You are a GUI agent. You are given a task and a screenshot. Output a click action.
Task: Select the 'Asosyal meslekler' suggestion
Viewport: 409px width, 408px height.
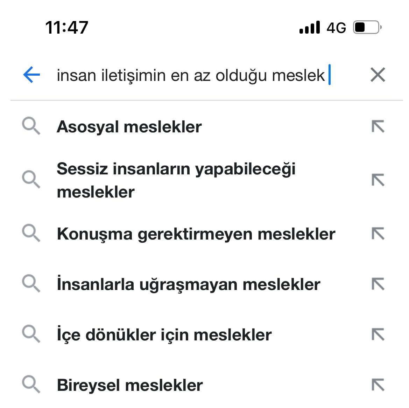pyautogui.click(x=129, y=127)
